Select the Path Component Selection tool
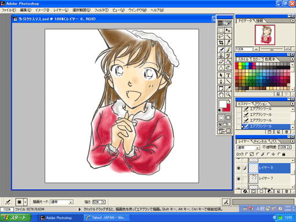The width and height of the screenshot is (296, 222). pos(221,75)
